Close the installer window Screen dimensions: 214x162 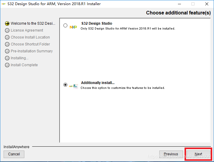click(x=207, y=4)
